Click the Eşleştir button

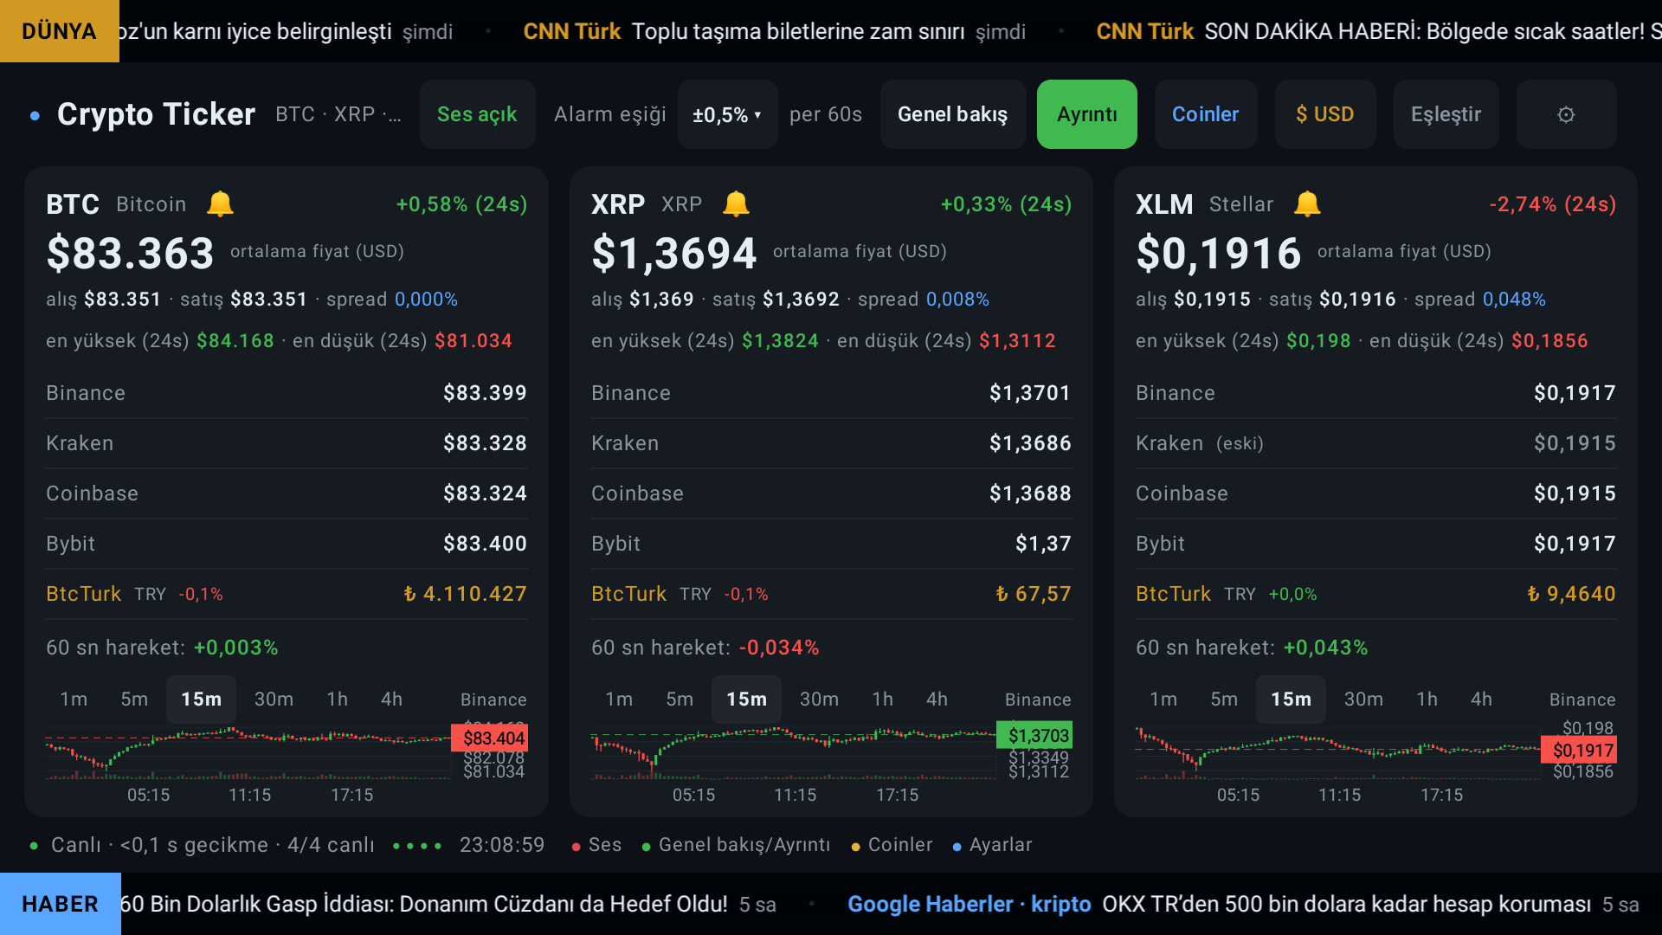click(1446, 114)
